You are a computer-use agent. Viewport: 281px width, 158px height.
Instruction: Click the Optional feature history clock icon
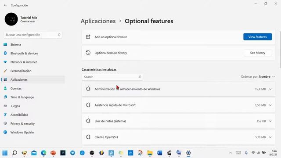point(88,53)
